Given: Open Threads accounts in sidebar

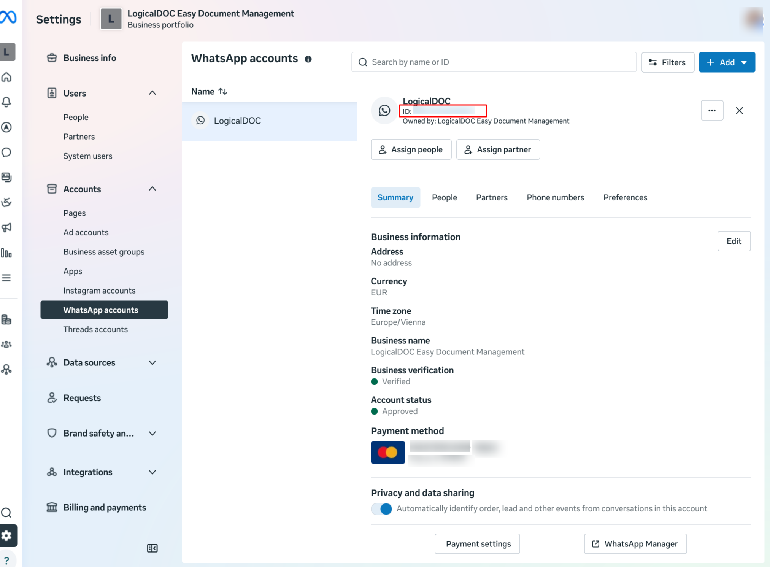Looking at the screenshot, I should (x=95, y=329).
